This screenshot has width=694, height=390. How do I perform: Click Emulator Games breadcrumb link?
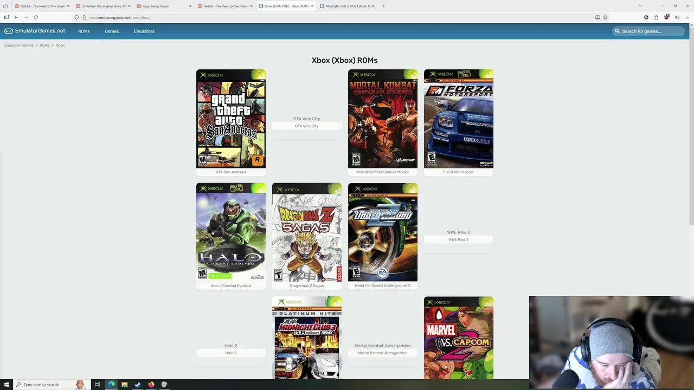pos(19,45)
